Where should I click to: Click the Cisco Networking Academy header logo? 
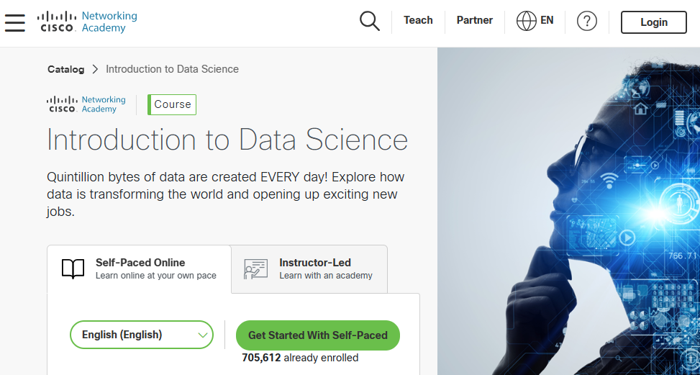[x=87, y=22]
